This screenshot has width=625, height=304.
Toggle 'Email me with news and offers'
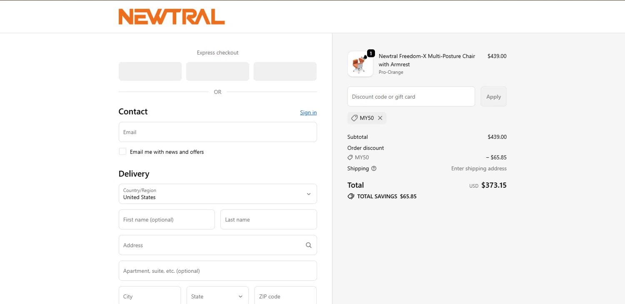[x=122, y=152]
